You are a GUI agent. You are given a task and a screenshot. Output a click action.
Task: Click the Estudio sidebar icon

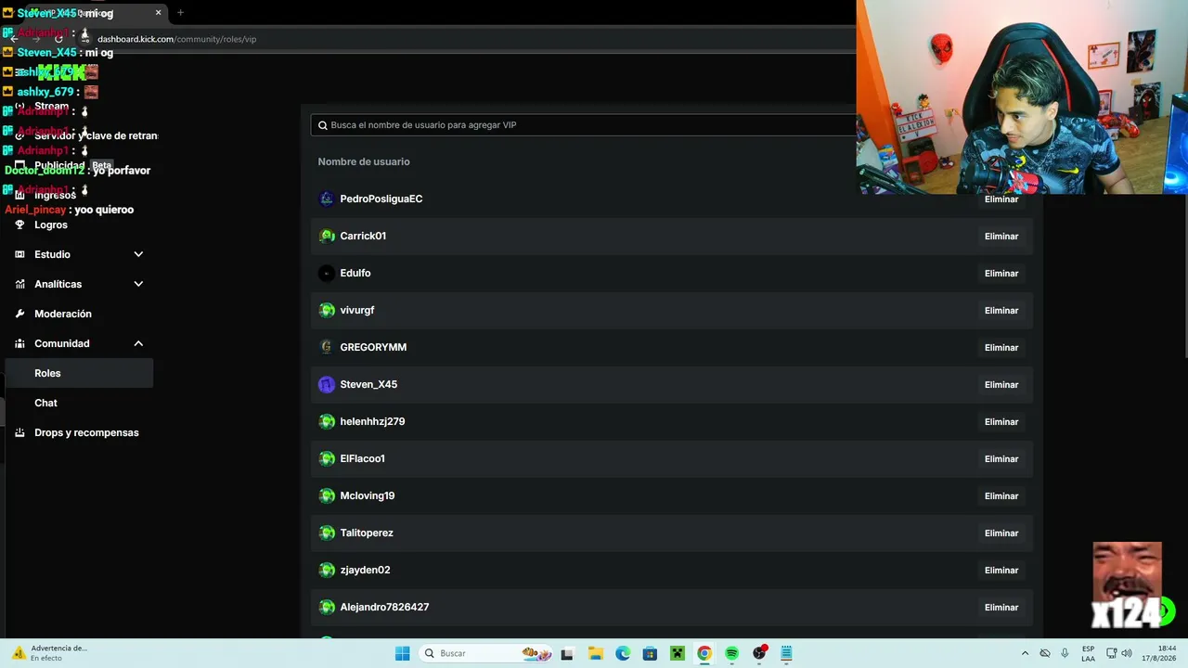pyautogui.click(x=19, y=254)
